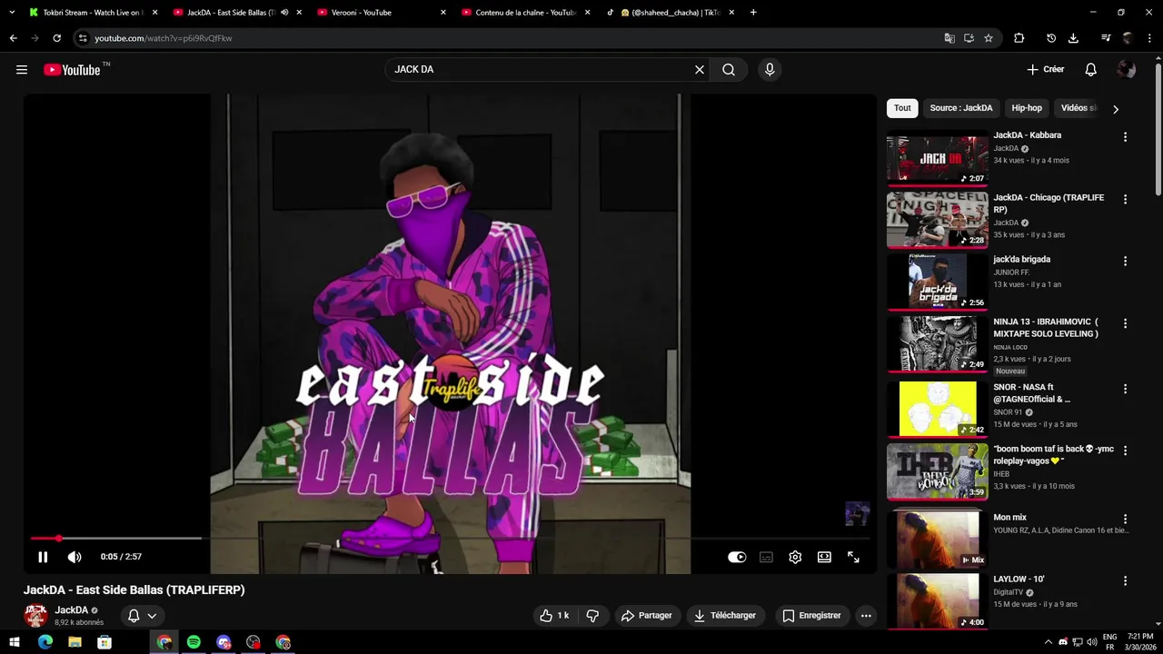Toggle the autoplay switch

(x=737, y=557)
